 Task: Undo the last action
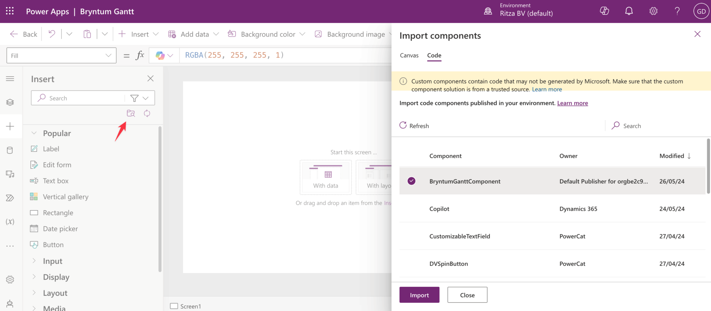click(52, 34)
